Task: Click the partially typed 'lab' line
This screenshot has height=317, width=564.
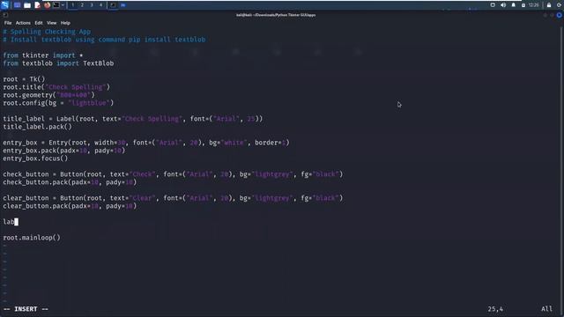Action: point(9,221)
